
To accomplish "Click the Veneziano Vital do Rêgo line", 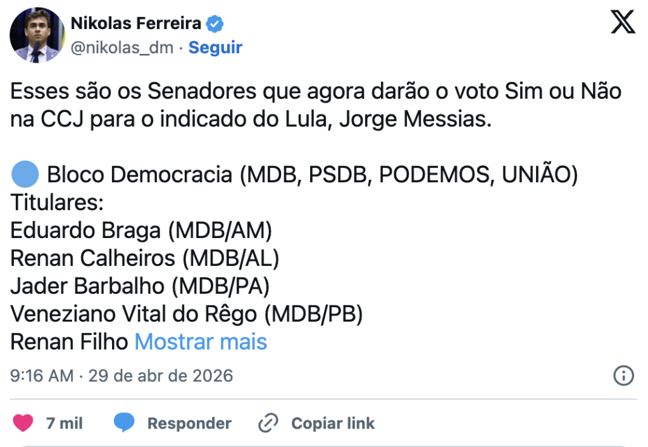I will coord(186,314).
